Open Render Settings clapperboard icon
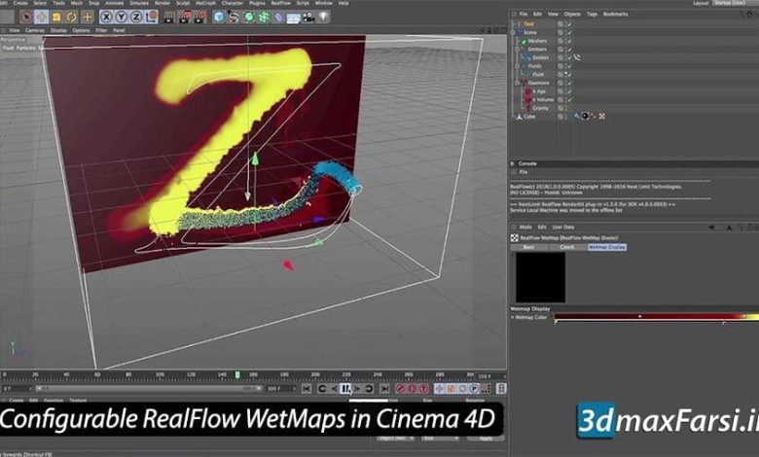 (199, 18)
